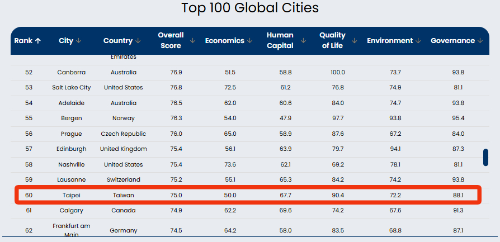Select the City column header label

click(66, 41)
